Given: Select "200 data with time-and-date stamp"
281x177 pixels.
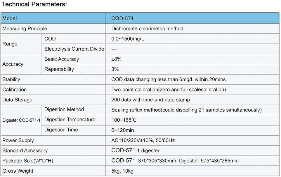Looking at the screenshot, I should coord(150,100).
